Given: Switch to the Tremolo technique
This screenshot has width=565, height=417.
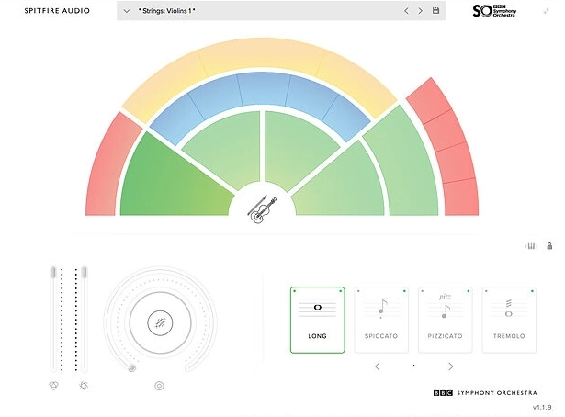Looking at the screenshot, I should (x=509, y=319).
